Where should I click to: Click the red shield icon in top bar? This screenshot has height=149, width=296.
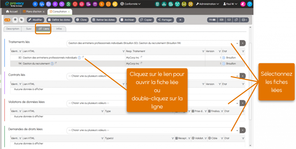(75, 4)
